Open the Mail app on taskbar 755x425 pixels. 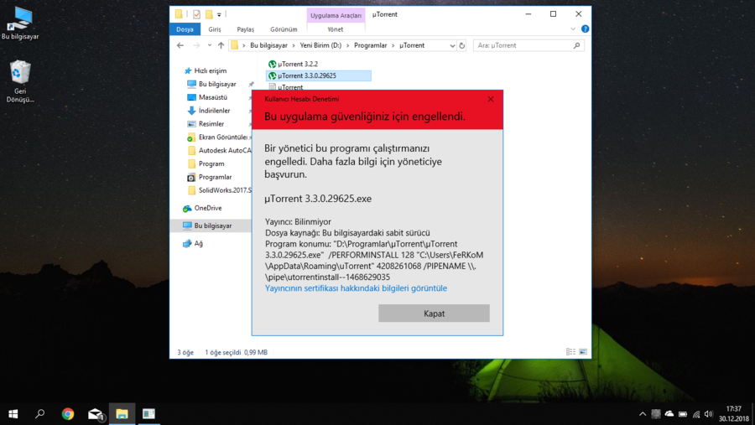[96, 414]
